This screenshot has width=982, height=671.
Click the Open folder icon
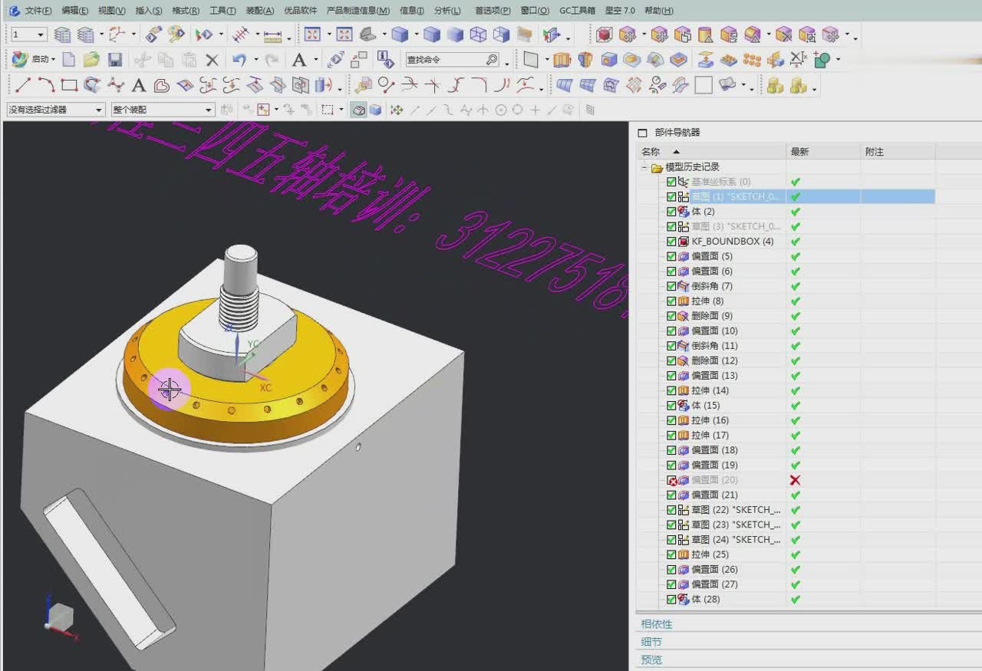[91, 60]
